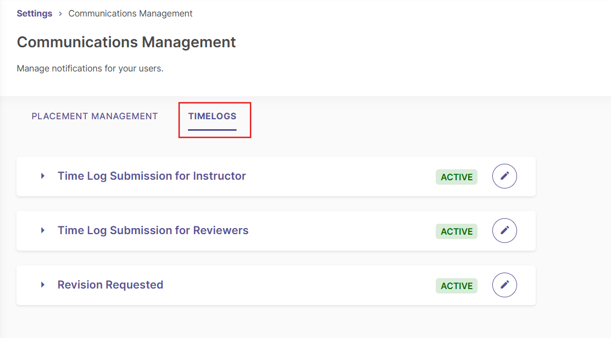This screenshot has height=338, width=611.
Task: Click the edit pencil beside Time Log Submission for Reviewers
Action: coord(504,231)
